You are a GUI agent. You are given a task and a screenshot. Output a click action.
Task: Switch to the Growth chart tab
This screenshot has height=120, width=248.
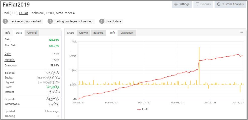click(84, 33)
